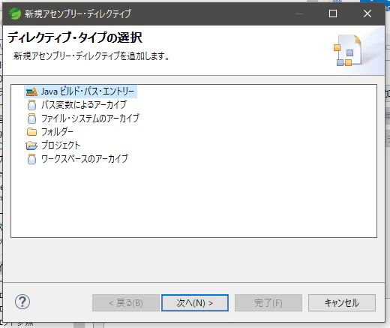Click the jar icon next to パス変数によるアーカイブ
Viewport: 390px width, 328px height.
coord(31,105)
